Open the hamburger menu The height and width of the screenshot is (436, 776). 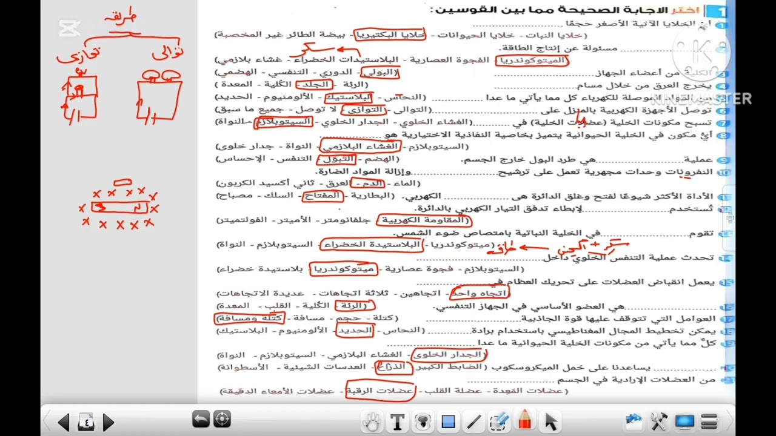pos(709,421)
